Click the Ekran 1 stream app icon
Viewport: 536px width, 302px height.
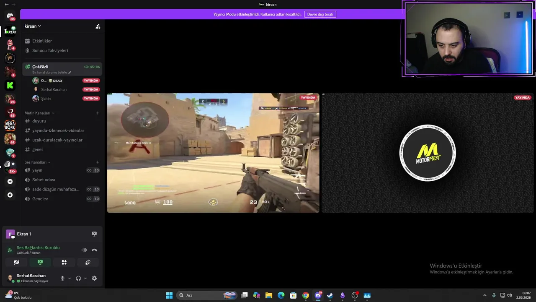[10, 234]
